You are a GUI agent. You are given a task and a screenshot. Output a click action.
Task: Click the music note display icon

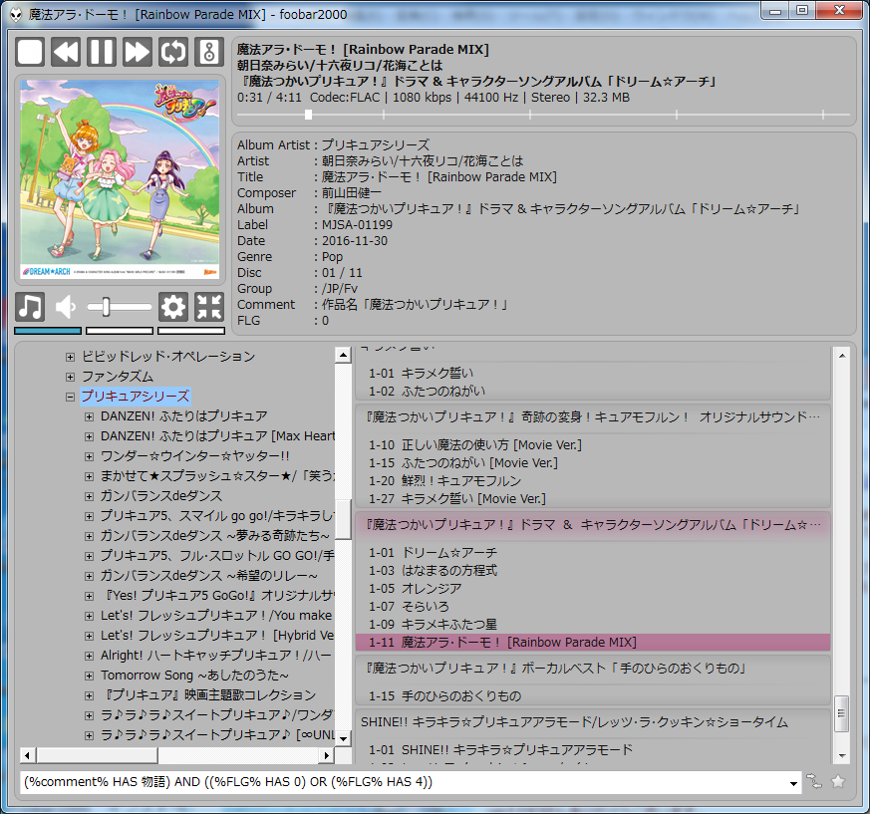coord(29,307)
